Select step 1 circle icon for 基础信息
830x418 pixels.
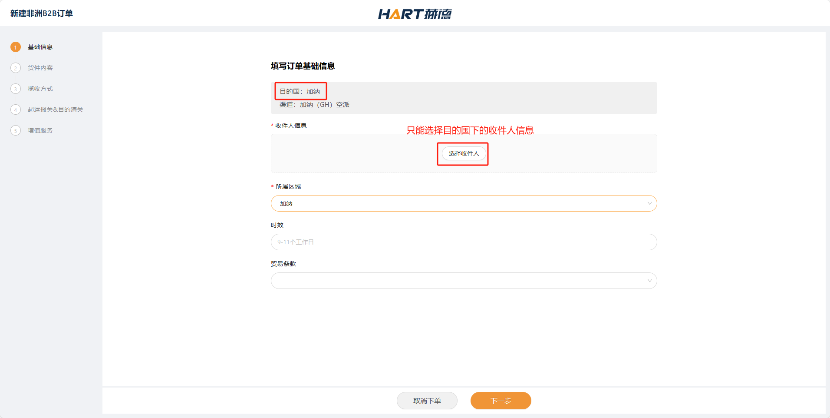(16, 47)
